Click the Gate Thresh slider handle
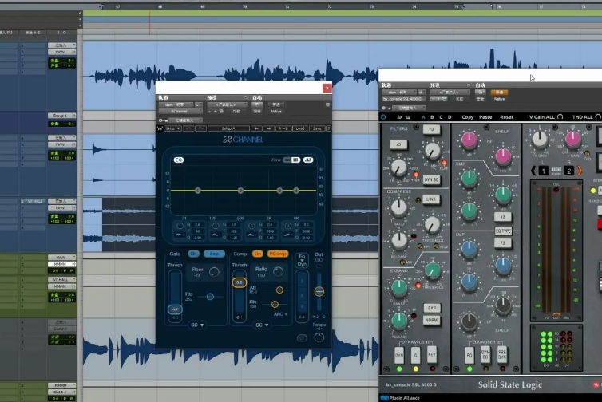 coord(175,309)
